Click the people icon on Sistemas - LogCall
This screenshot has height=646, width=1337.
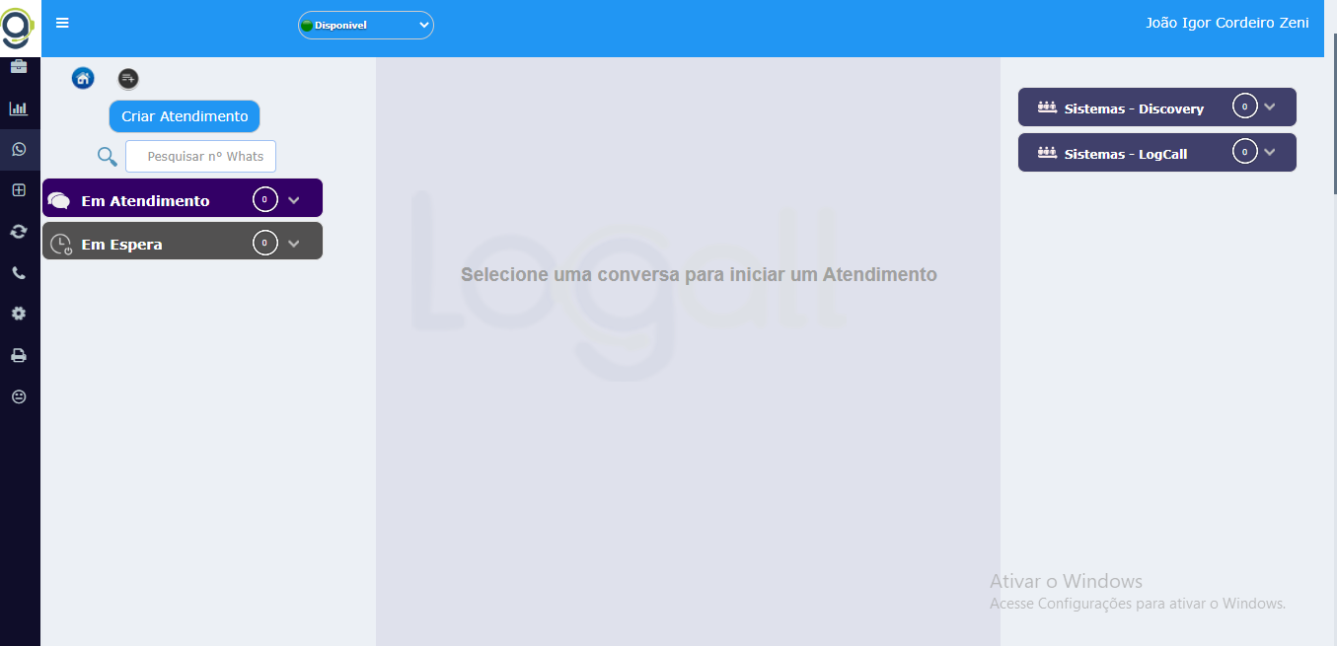[x=1047, y=153]
